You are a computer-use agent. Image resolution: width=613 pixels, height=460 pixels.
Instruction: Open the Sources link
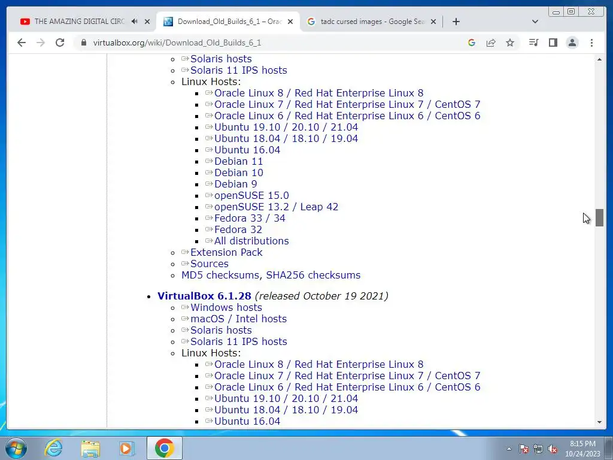[x=209, y=264]
